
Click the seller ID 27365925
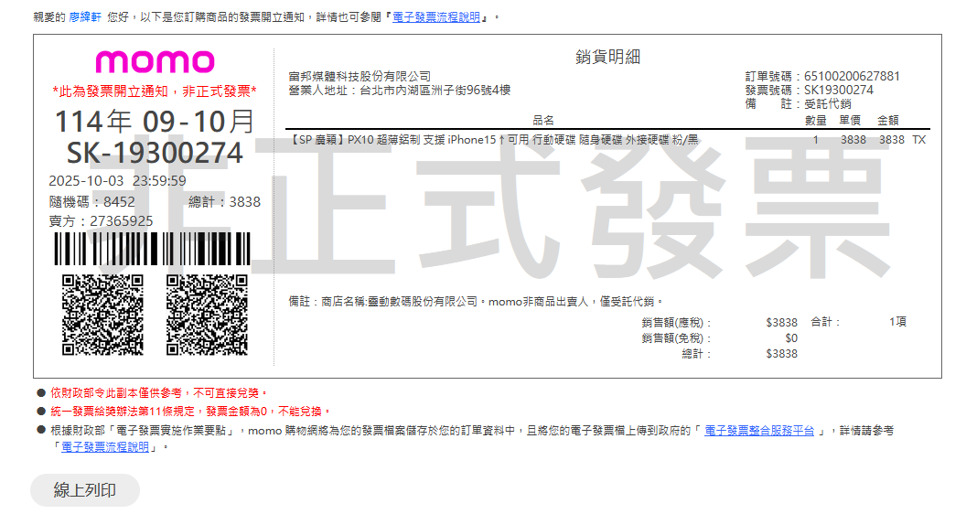[x=102, y=221]
